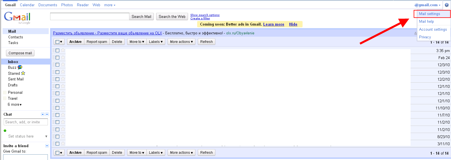Choose Privacy from the menu
This screenshot has height=160, width=451.
pyautogui.click(x=425, y=37)
